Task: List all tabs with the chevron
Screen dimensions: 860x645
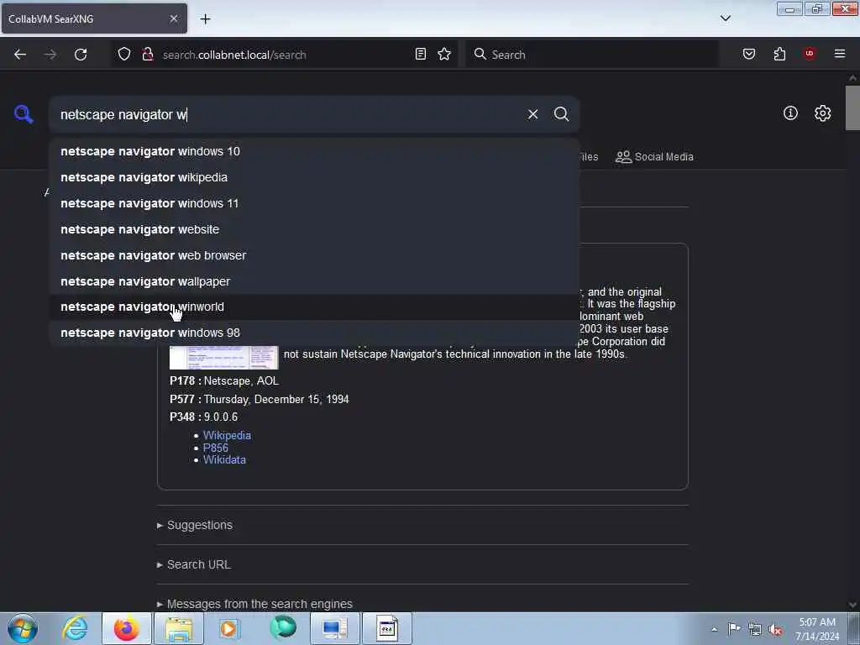Action: click(x=726, y=18)
